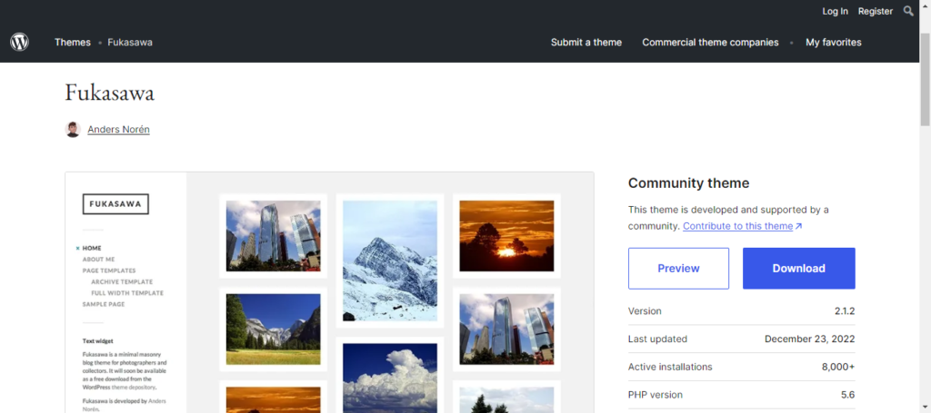Click the external link arrow icon beside Contribute
The width and height of the screenshot is (931, 413).
pos(798,226)
